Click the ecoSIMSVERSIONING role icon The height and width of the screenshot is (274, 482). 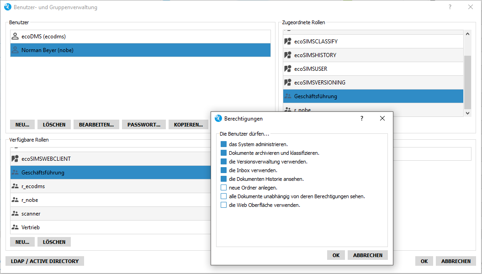pos(287,83)
